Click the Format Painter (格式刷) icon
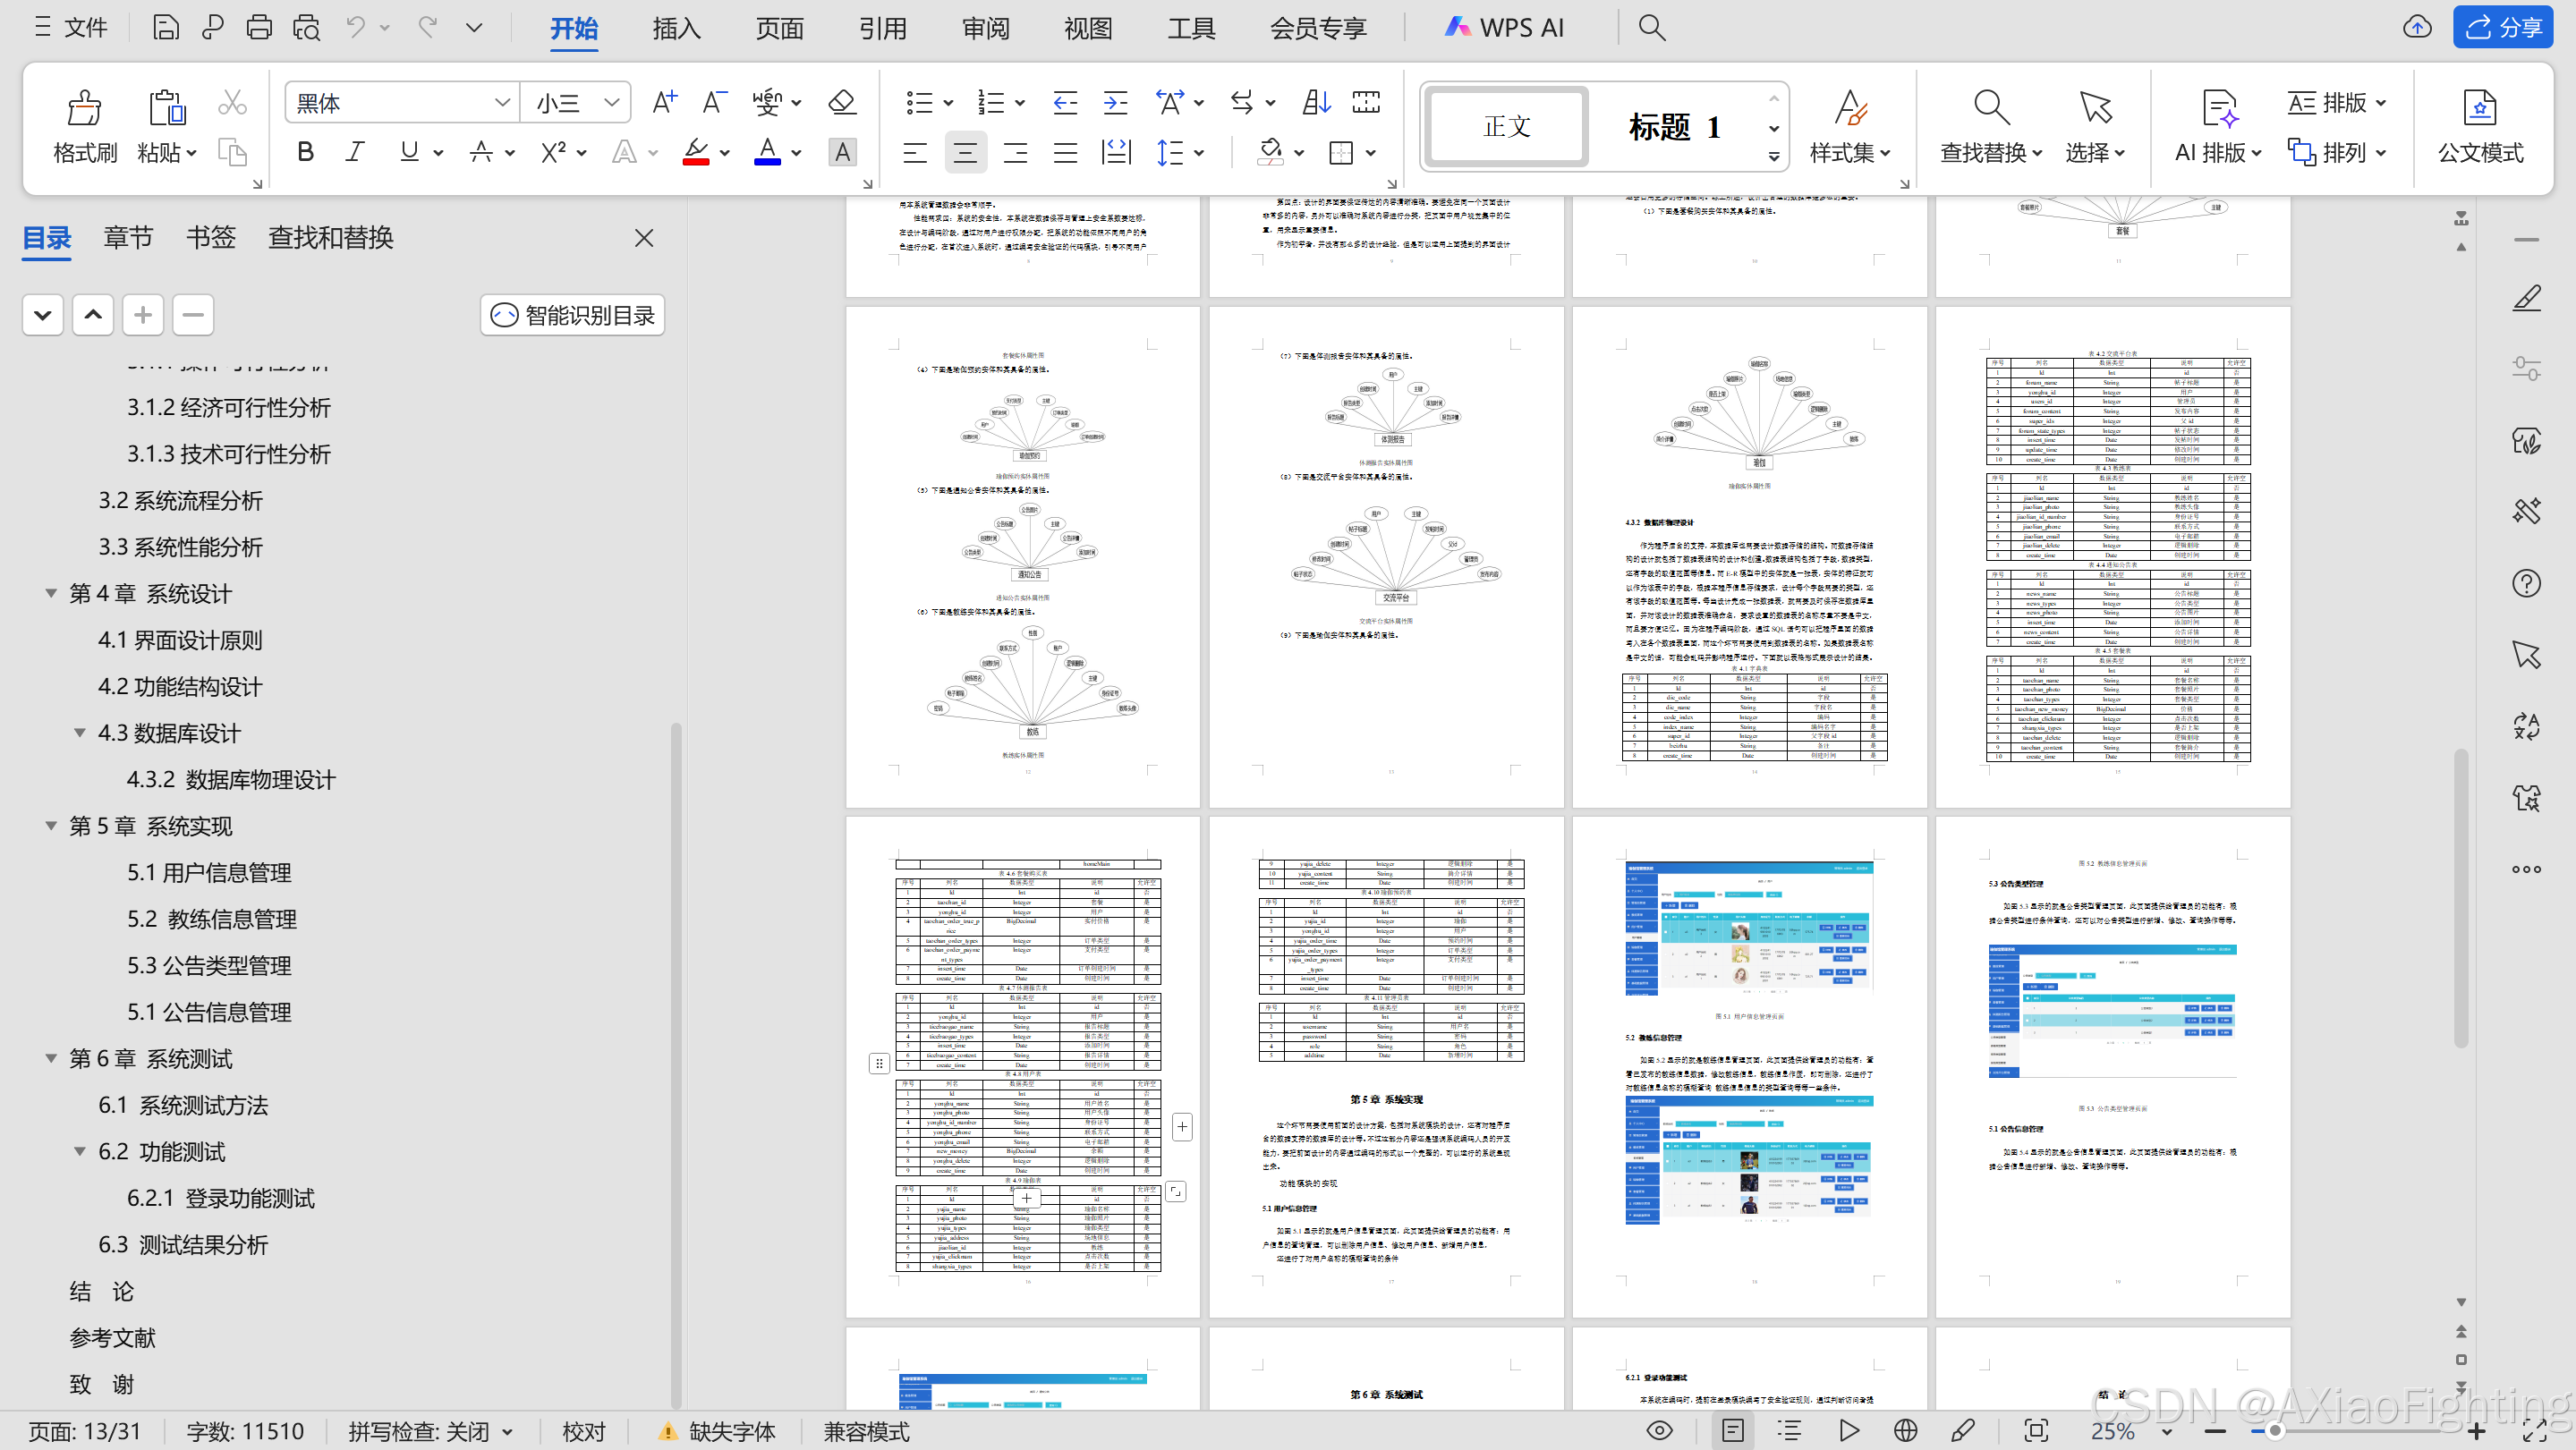This screenshot has height=1450, width=2576. [x=84, y=108]
